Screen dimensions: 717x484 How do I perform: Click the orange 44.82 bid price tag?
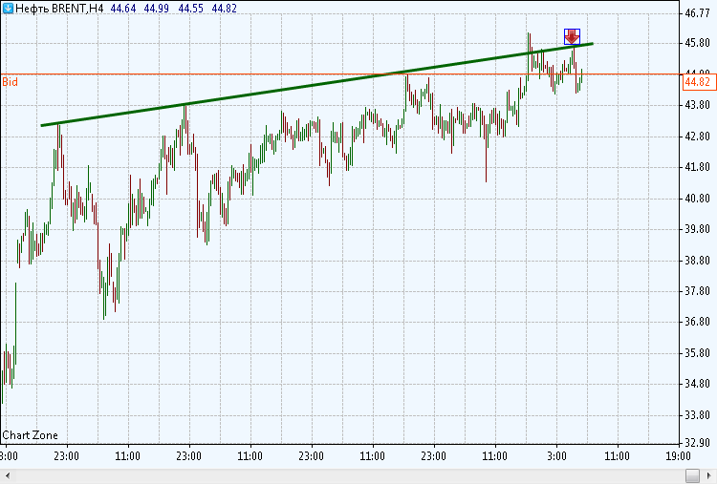point(699,82)
